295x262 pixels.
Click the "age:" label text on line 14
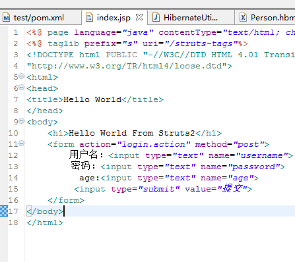point(90,178)
